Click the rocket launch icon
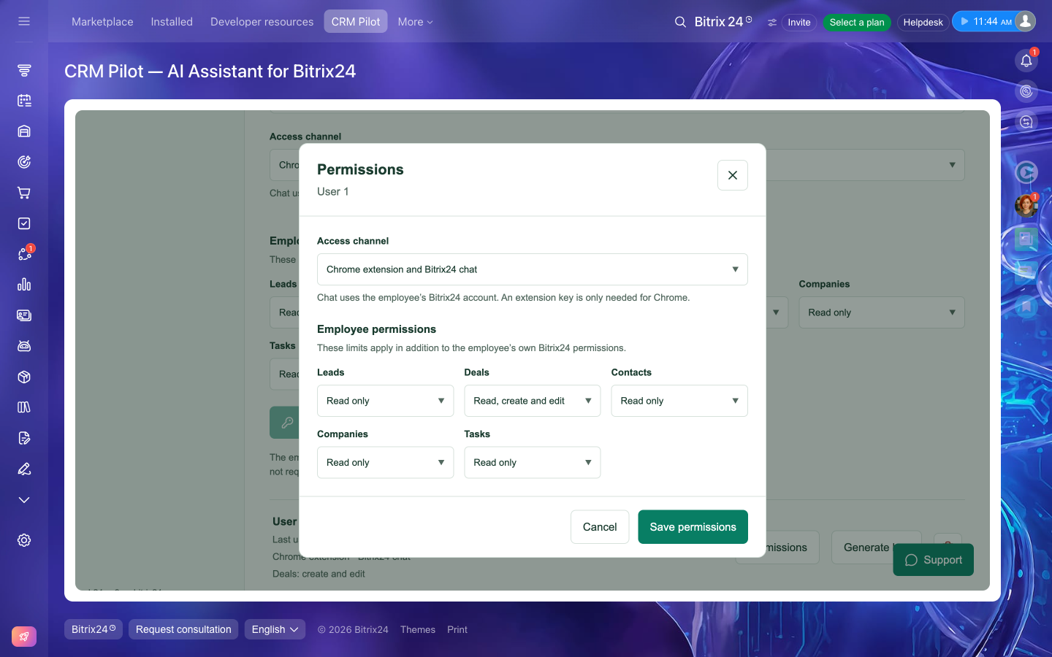1052x657 pixels. (x=24, y=637)
